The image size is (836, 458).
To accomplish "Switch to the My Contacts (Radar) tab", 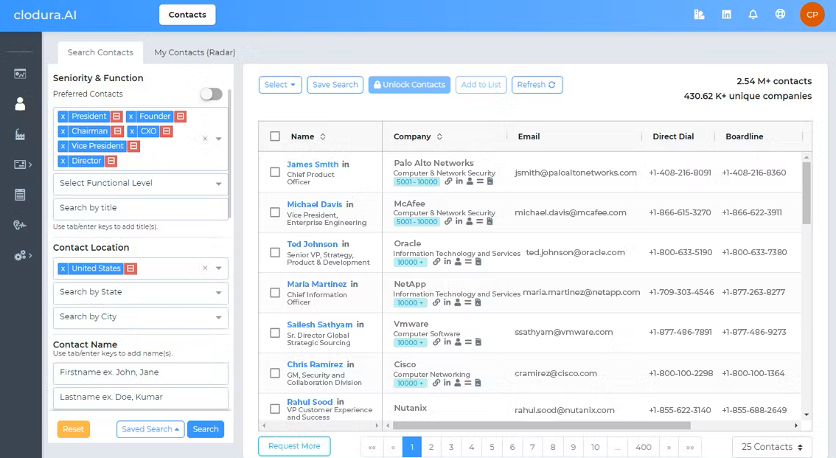I will (193, 52).
